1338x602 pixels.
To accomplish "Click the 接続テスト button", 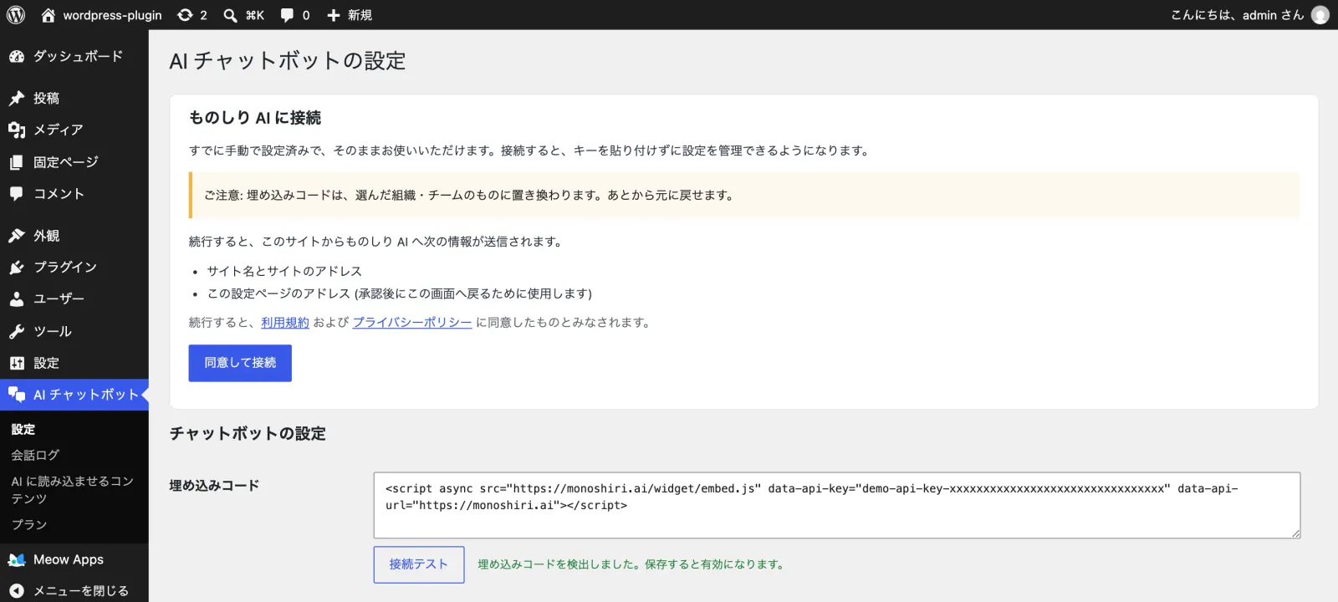I will (x=419, y=564).
